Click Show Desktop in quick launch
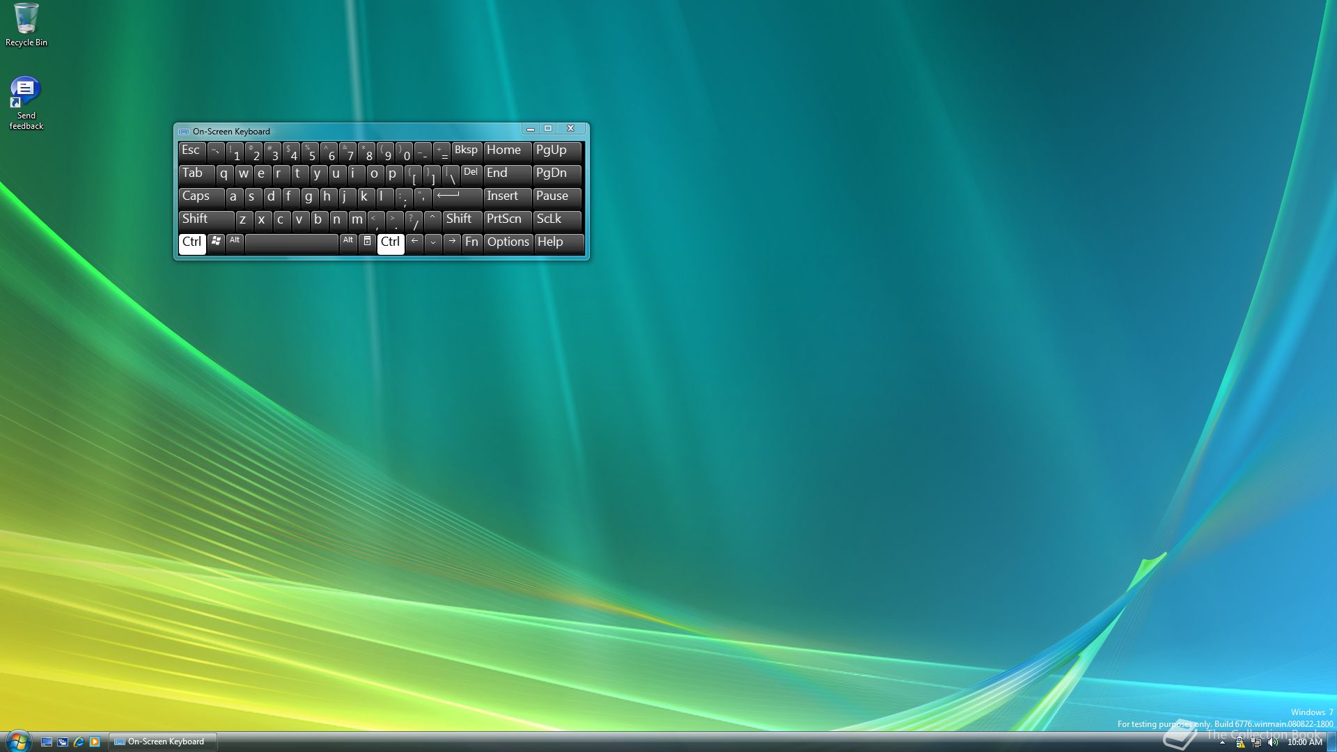 (x=47, y=742)
